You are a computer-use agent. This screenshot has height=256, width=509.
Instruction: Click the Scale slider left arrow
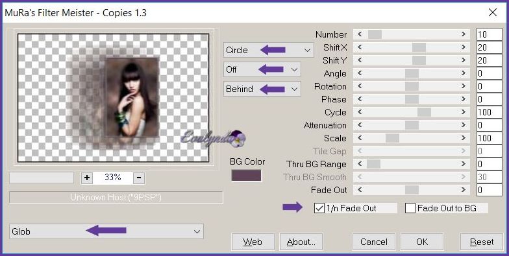[x=360, y=138]
